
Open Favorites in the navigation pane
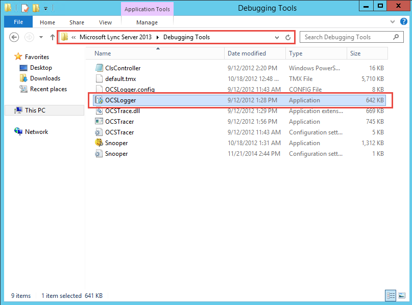point(37,57)
